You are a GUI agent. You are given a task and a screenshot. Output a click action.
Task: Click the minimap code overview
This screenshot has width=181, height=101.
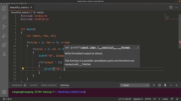click(171, 17)
